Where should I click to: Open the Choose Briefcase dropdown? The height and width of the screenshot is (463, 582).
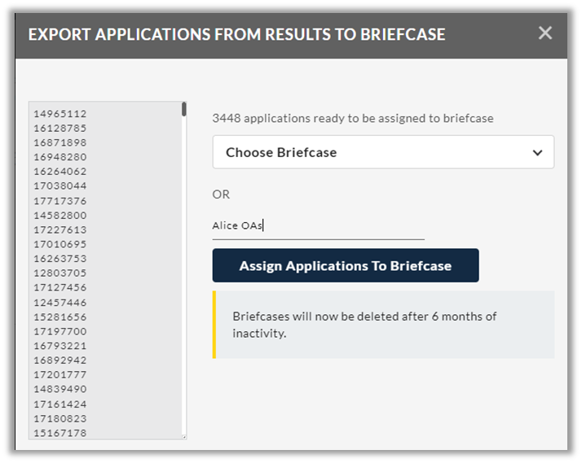click(x=383, y=152)
